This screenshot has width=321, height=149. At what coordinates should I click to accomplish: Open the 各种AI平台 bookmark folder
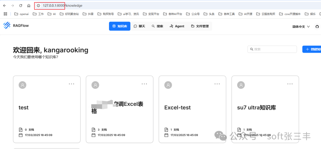(173, 14)
